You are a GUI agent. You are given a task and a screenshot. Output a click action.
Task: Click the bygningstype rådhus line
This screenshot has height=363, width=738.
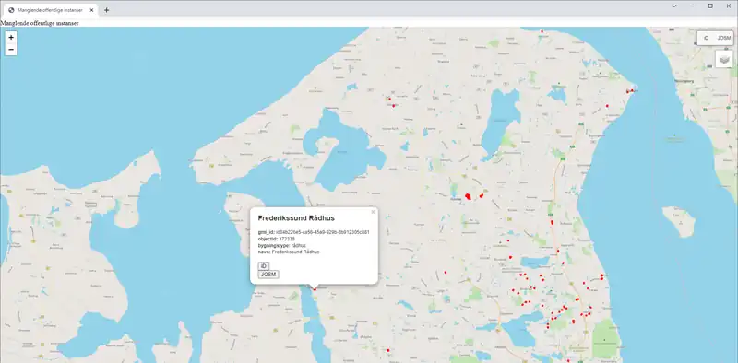(x=282, y=245)
